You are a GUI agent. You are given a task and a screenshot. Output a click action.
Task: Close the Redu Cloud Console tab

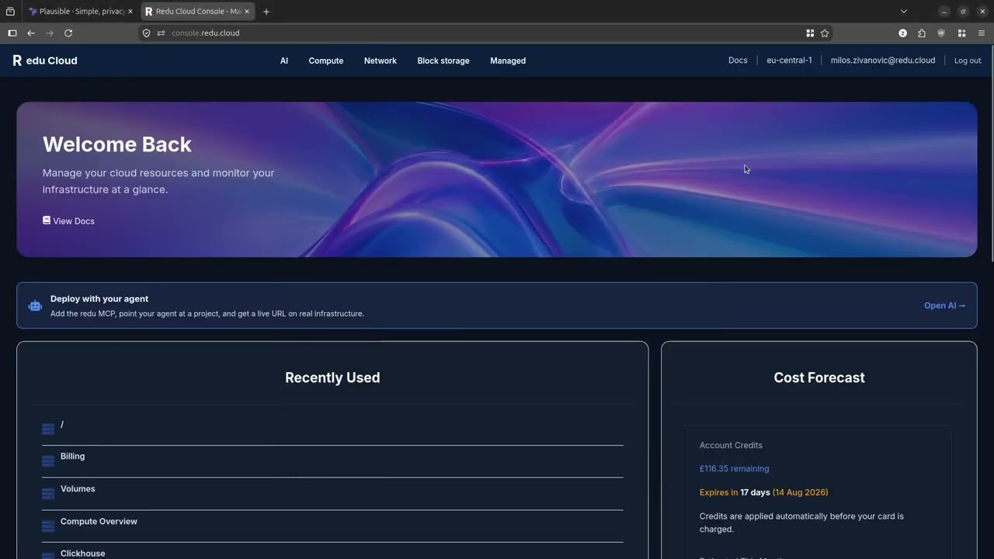click(247, 12)
